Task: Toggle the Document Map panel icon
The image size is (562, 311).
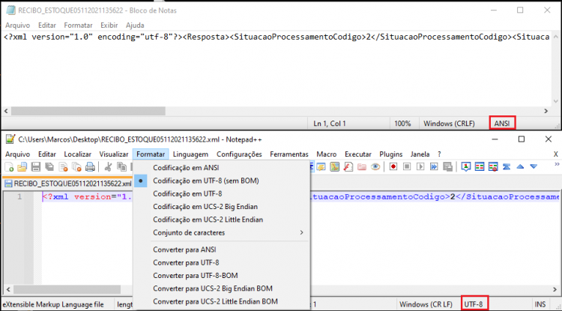Action: tap(335, 166)
